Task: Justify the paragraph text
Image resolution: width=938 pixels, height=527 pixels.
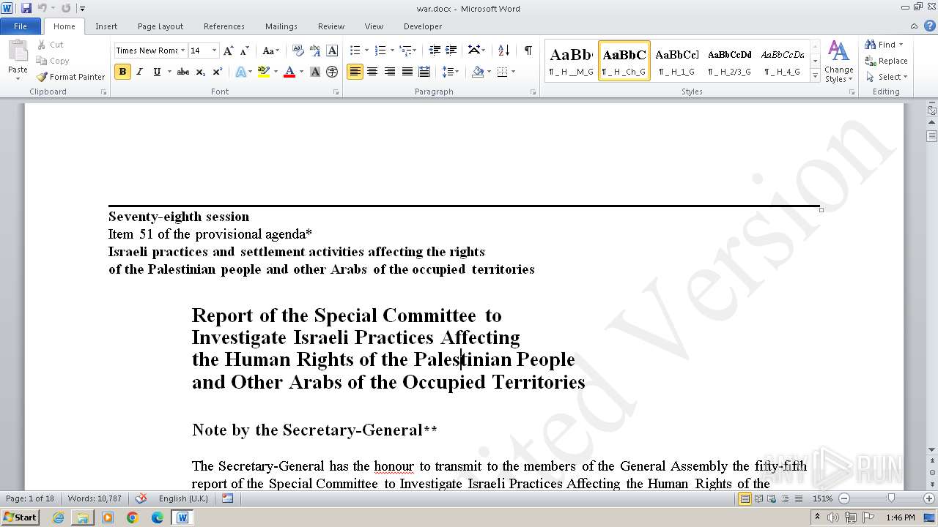Action: pos(407,72)
